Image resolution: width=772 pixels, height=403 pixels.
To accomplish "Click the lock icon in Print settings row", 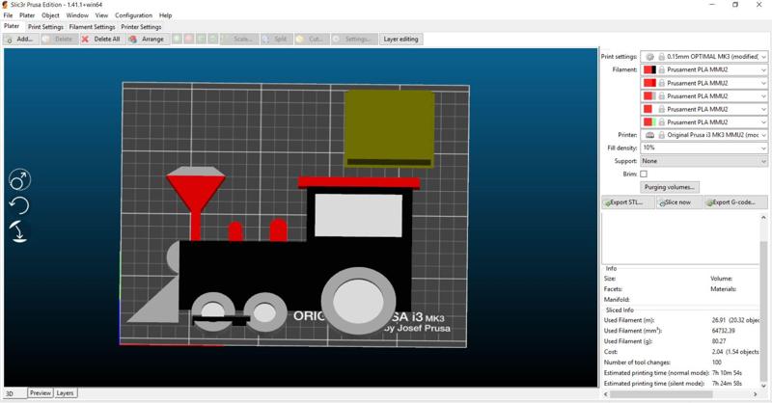I will coord(662,57).
